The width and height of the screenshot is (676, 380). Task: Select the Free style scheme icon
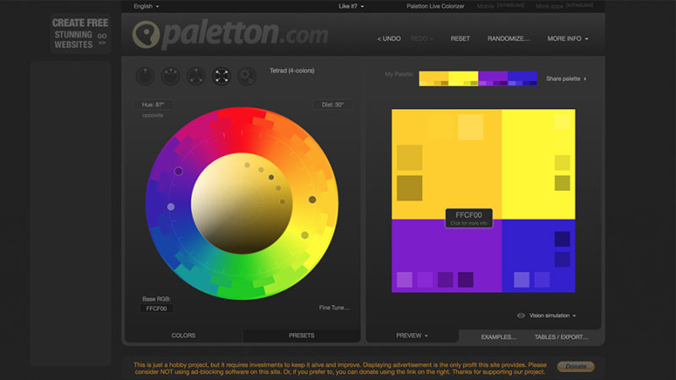[247, 76]
